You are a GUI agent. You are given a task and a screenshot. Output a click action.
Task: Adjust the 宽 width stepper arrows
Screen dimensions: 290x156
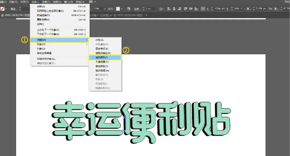tap(253, 9)
